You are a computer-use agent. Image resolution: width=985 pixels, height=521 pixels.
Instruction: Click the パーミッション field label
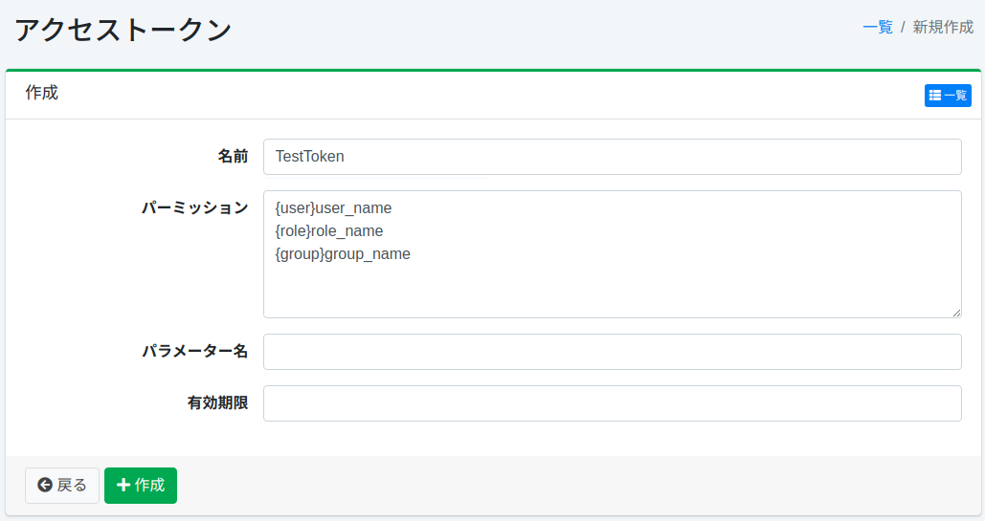[194, 208]
